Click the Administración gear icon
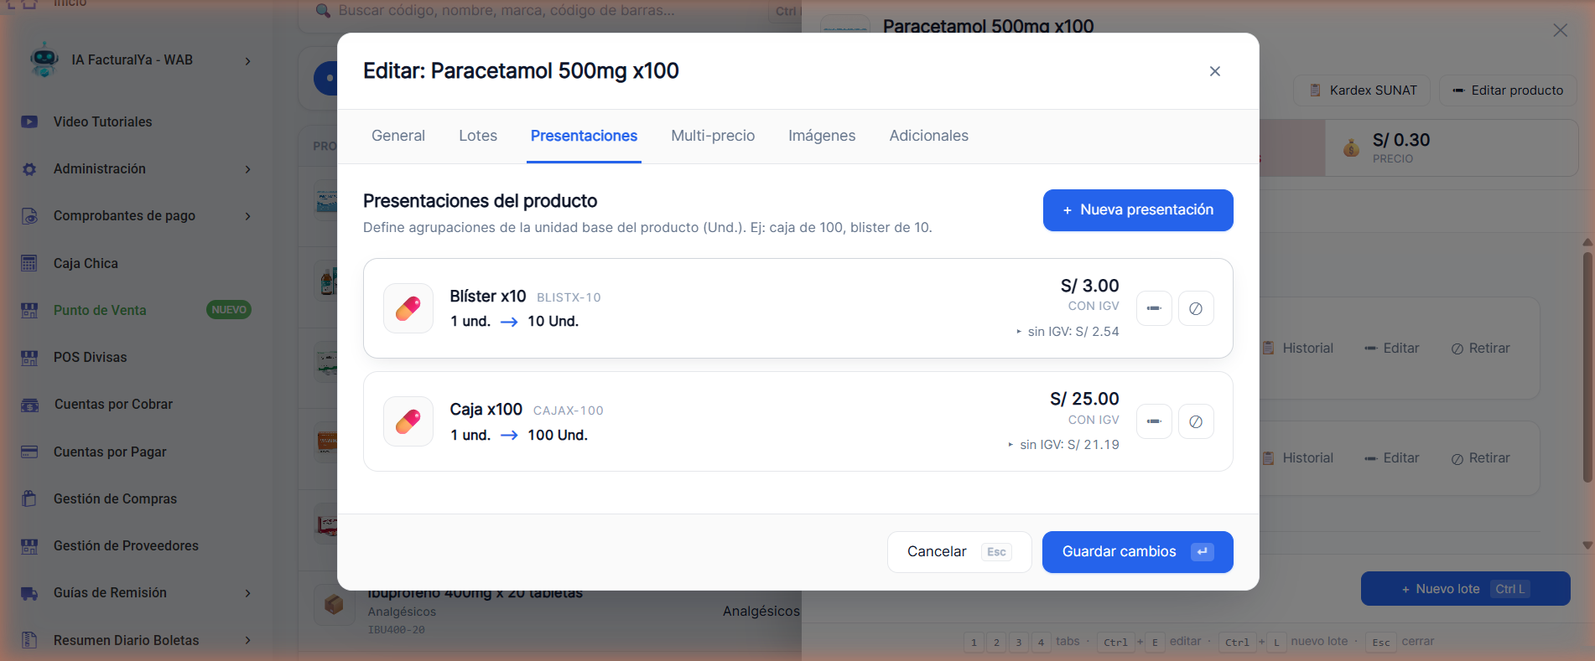 [x=29, y=169]
